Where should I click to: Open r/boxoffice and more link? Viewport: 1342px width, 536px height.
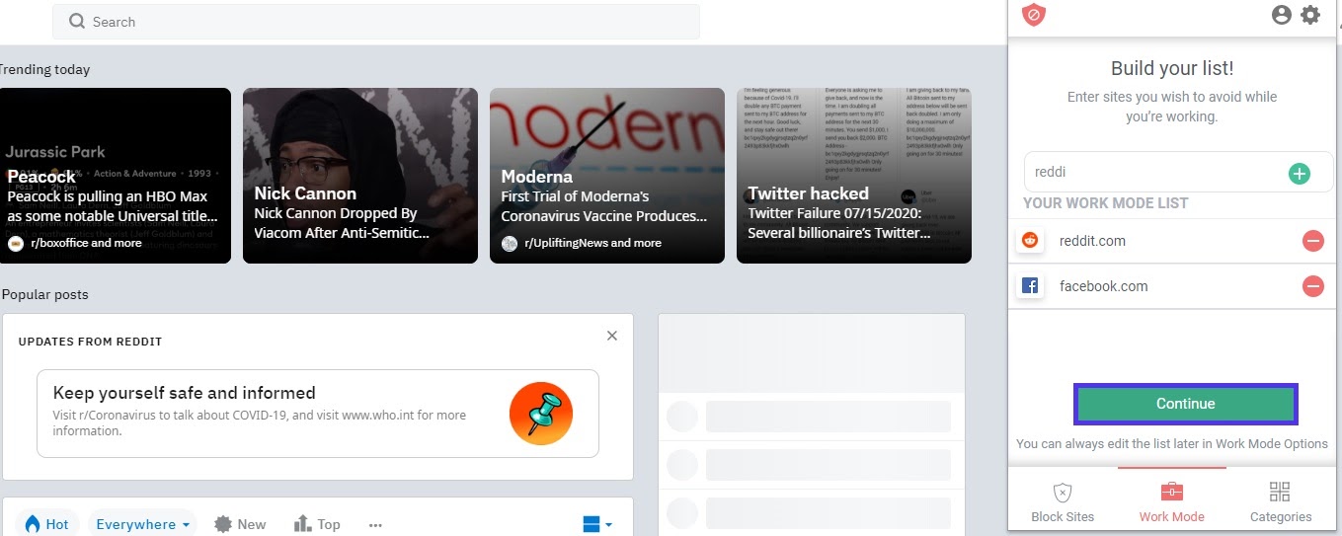(x=86, y=243)
